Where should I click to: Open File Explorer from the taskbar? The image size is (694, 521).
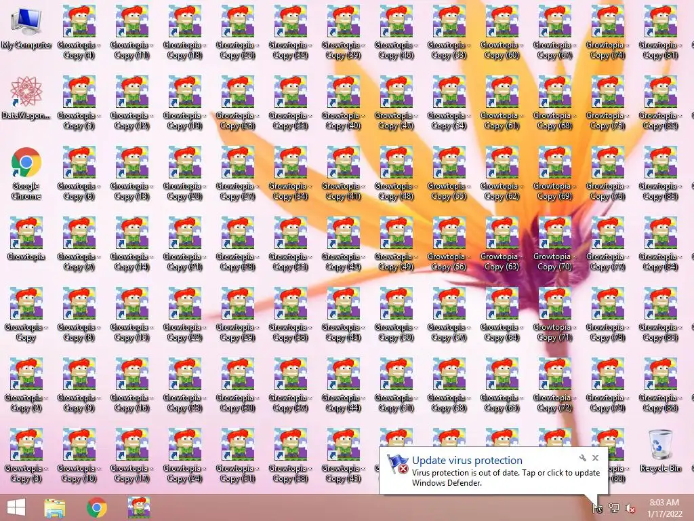[x=55, y=507]
